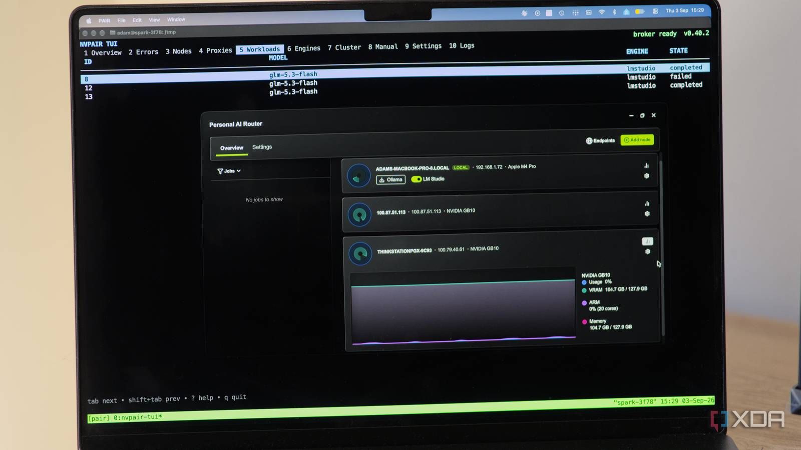Open the Wi-Fi status menu
801x450 pixels.
(601, 12)
